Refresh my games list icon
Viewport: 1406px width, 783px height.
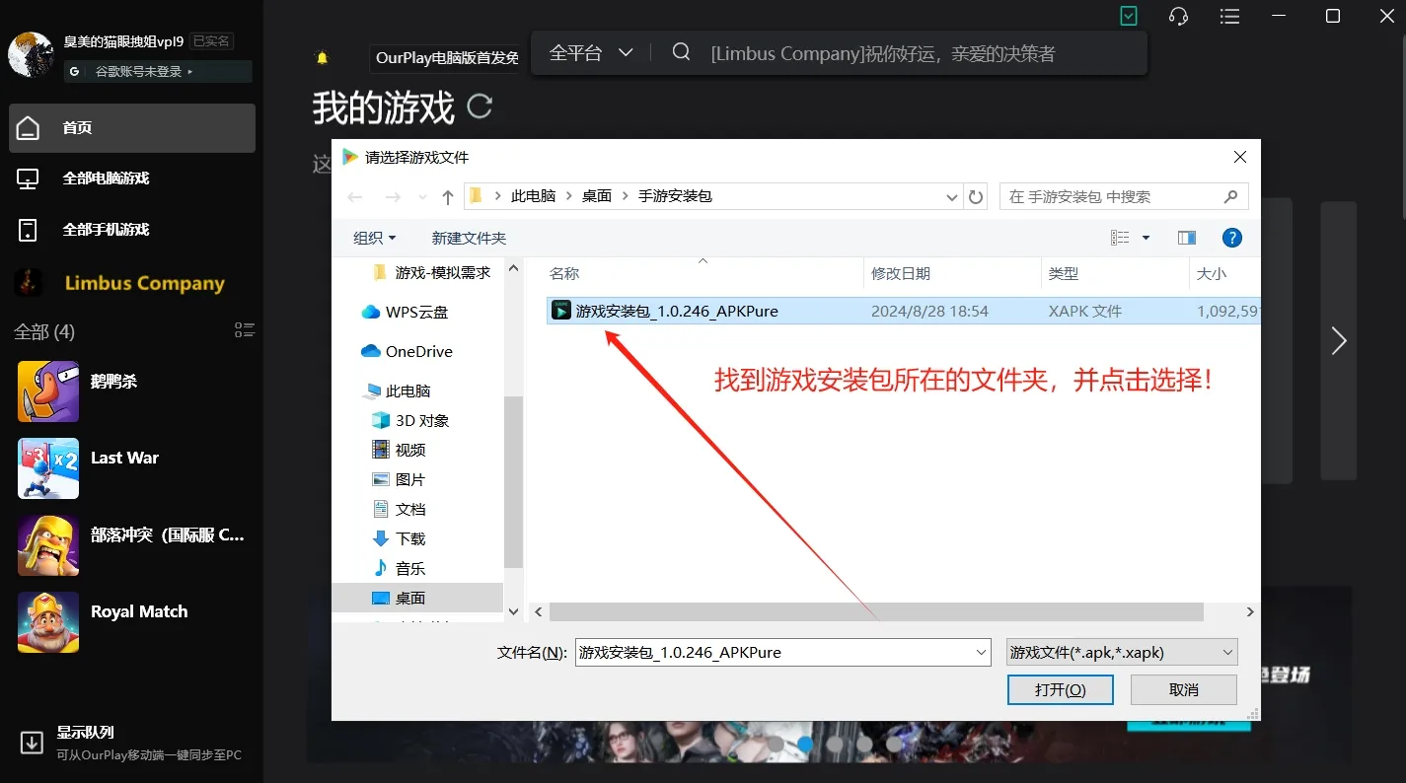pos(480,107)
